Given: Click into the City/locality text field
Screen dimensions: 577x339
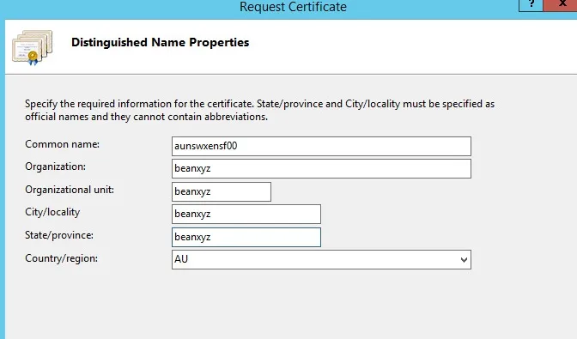Looking at the screenshot, I should pos(246,214).
